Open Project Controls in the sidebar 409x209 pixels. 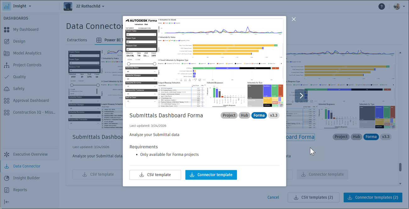tap(27, 65)
